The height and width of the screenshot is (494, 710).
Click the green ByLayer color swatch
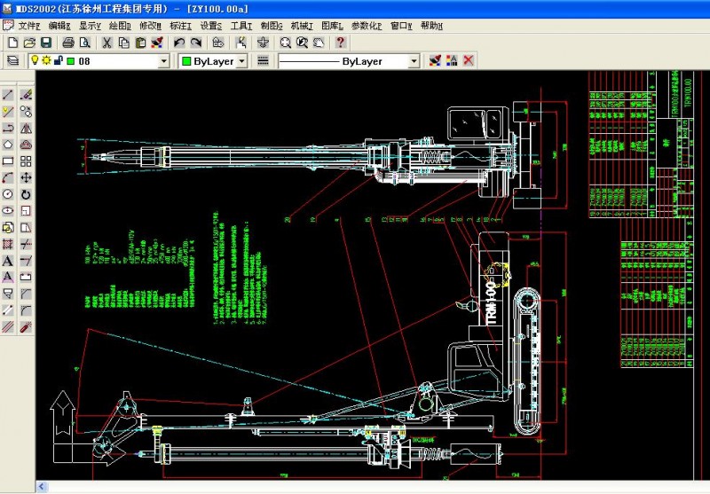coord(186,61)
